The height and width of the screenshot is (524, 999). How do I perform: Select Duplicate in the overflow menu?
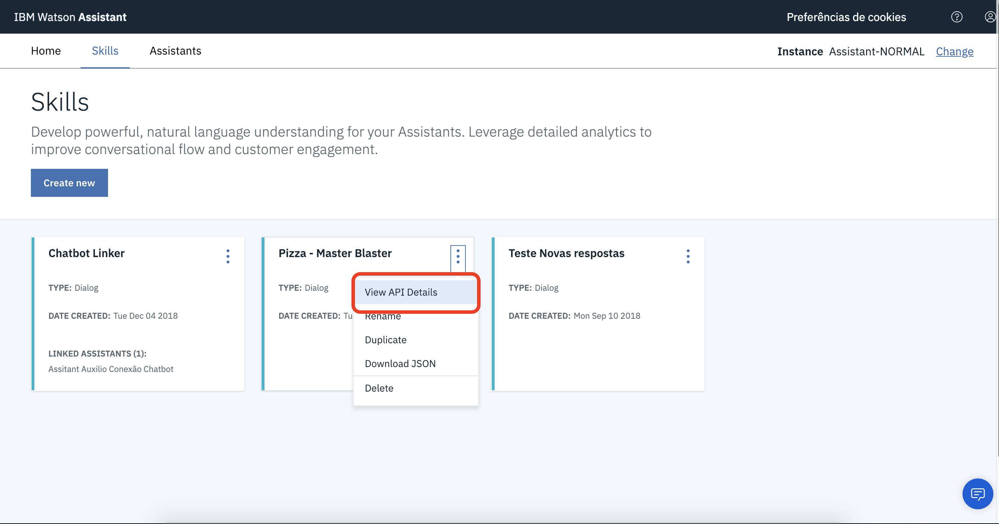pyautogui.click(x=385, y=340)
